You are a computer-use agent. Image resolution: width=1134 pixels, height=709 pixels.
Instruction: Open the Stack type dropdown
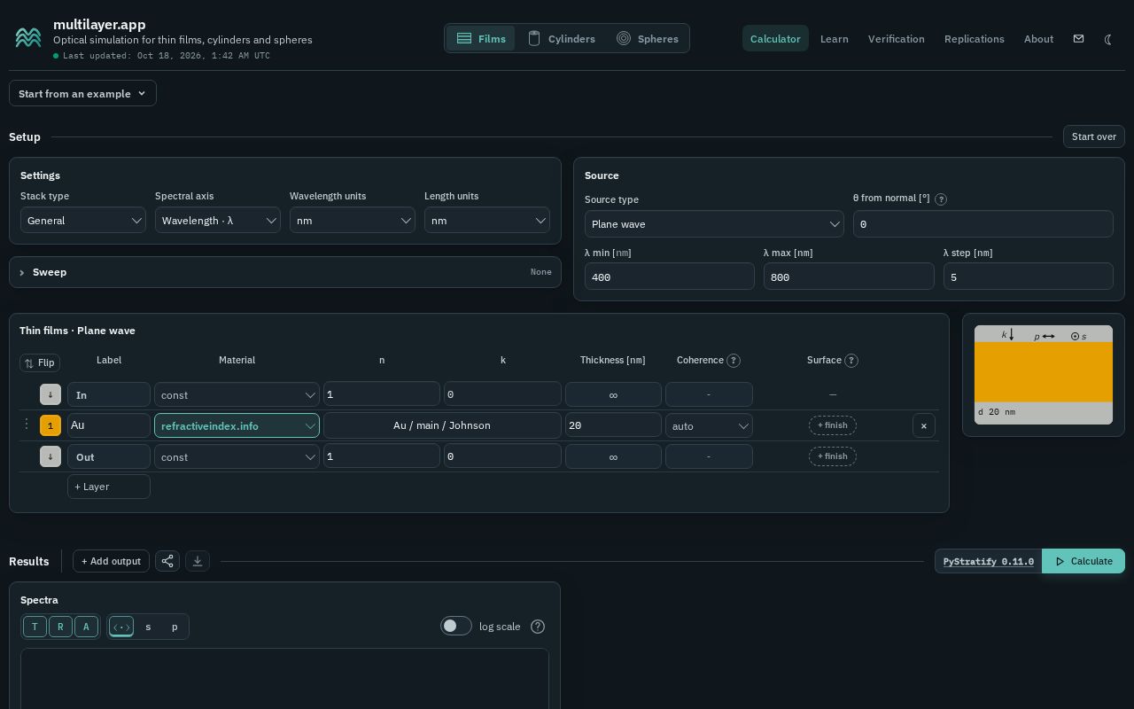[83, 221]
